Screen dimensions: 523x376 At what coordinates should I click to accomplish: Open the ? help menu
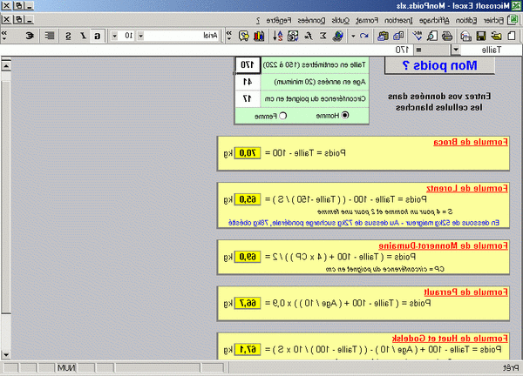[x=258, y=20]
